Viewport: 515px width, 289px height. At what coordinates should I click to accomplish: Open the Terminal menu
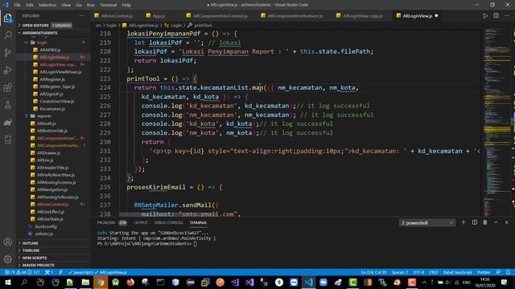click(x=108, y=5)
